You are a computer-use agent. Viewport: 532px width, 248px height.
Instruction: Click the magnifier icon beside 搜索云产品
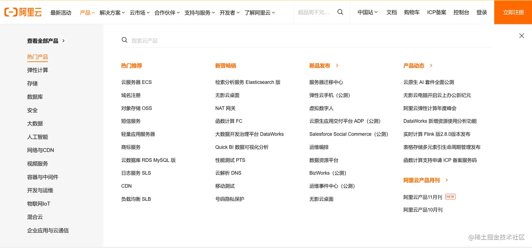(x=125, y=40)
